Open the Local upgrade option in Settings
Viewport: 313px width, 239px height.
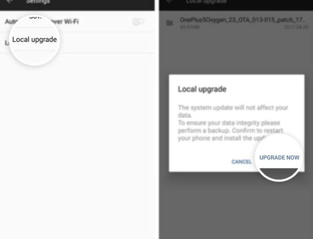point(34,39)
